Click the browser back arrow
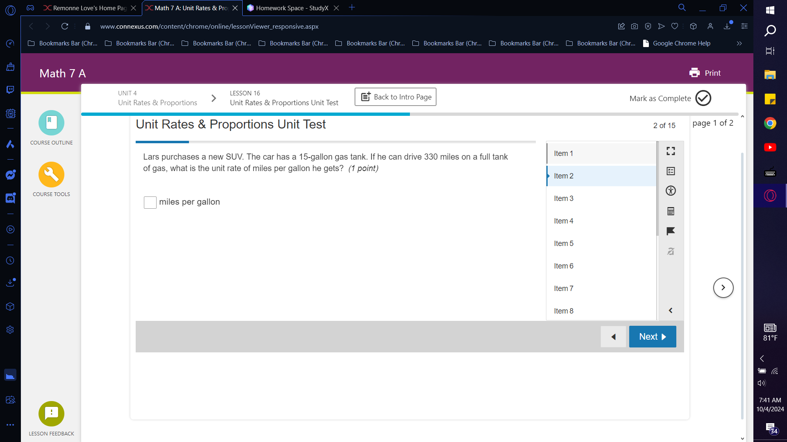The width and height of the screenshot is (787, 442). (x=31, y=26)
